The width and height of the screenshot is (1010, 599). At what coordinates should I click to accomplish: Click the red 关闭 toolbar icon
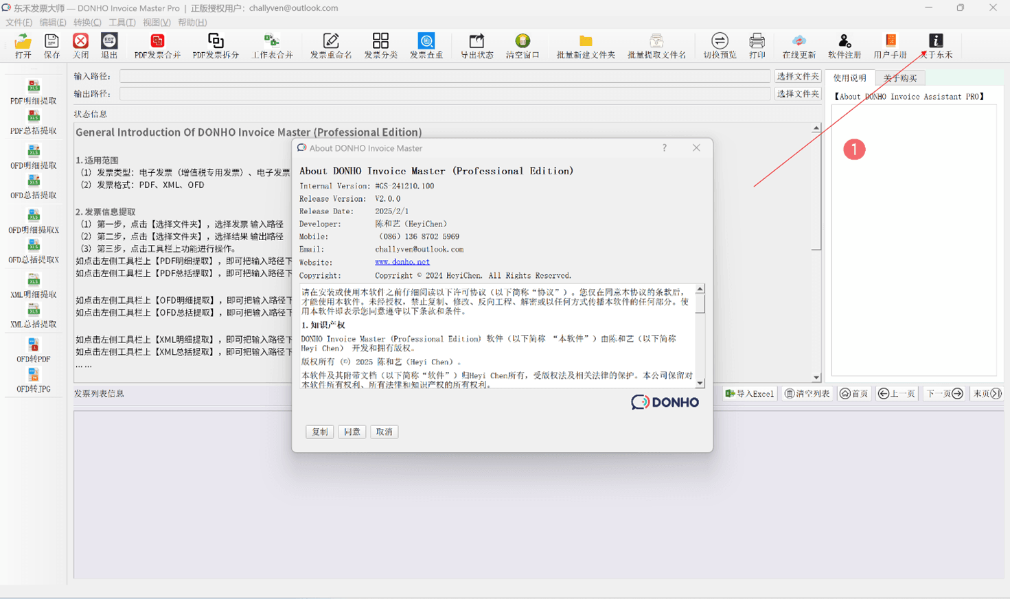(80, 46)
